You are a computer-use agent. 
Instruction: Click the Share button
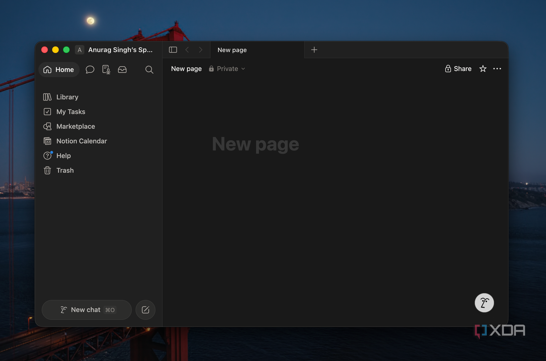(x=458, y=69)
